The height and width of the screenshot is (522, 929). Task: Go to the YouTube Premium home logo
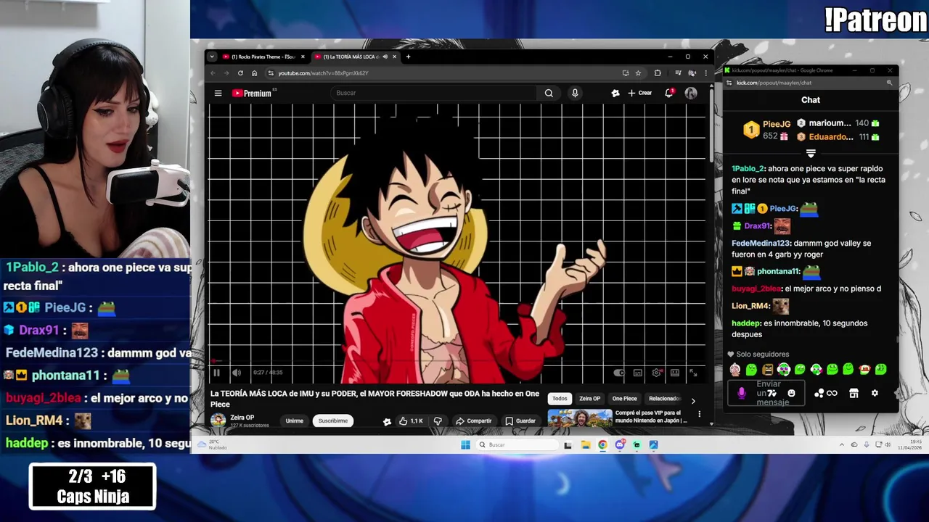point(252,93)
